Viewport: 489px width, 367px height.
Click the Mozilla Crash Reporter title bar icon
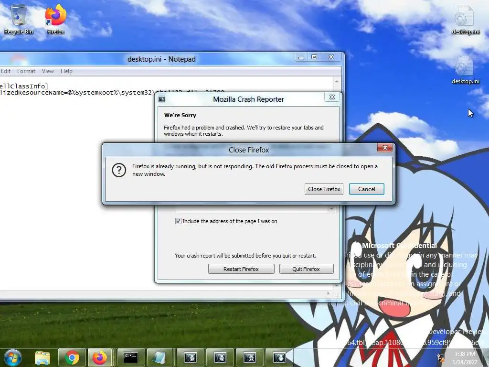[x=162, y=99]
